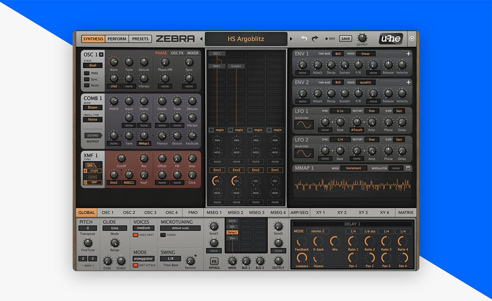Toggle OSC 1 PWM switch
Screen dimensions: 492x301
pos(87,73)
